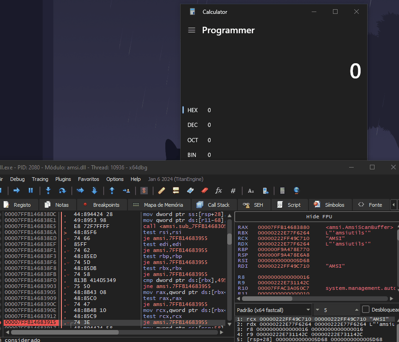Viewport: 399px width, 342px height.
Task: Open the Functions (fx) toolbar icon
Action: [218, 190]
